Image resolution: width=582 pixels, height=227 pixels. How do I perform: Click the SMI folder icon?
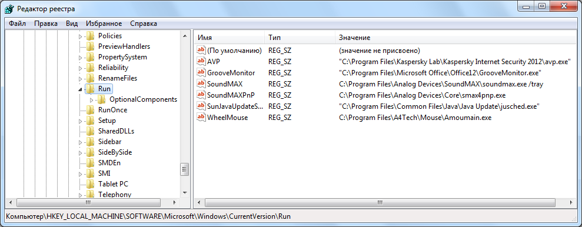coord(90,173)
